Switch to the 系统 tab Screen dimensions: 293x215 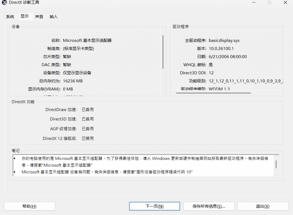10,16
